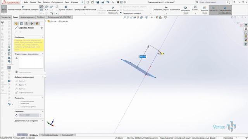Open DisplayManager tab icon
Image resolution: width=248 pixels, height=139 pixels.
pos(37,24)
